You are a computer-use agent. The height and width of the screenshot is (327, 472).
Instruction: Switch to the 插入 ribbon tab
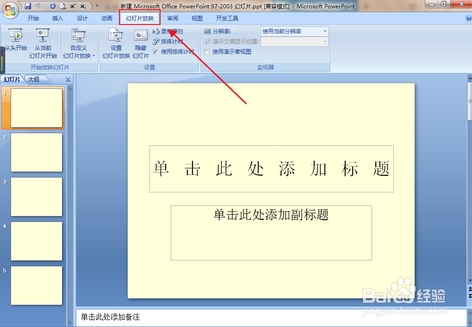(x=57, y=19)
